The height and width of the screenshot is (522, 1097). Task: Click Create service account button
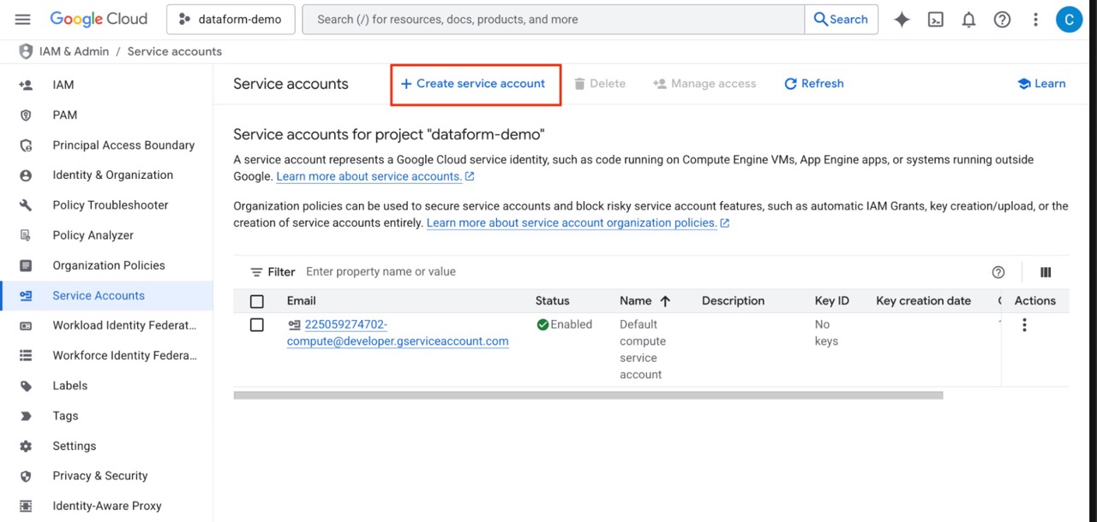click(473, 84)
